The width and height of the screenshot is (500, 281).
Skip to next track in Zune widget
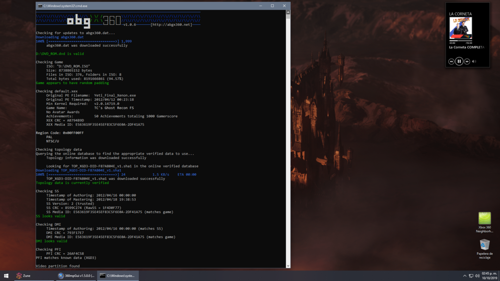tap(467, 61)
